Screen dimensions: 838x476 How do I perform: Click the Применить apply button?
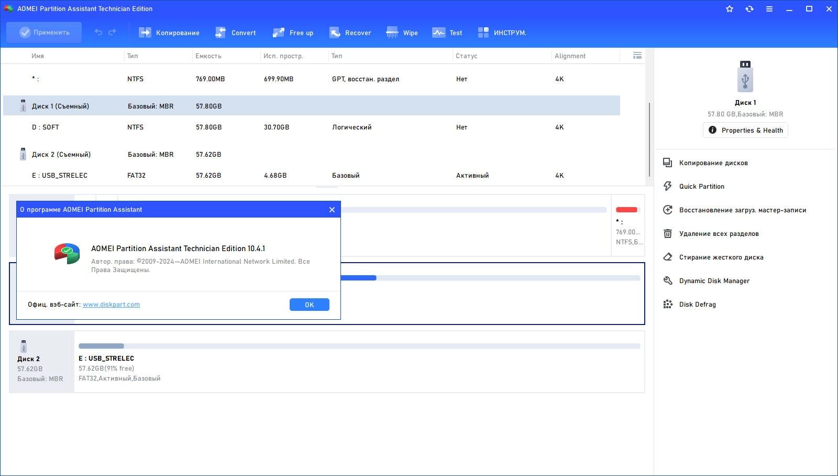(44, 33)
